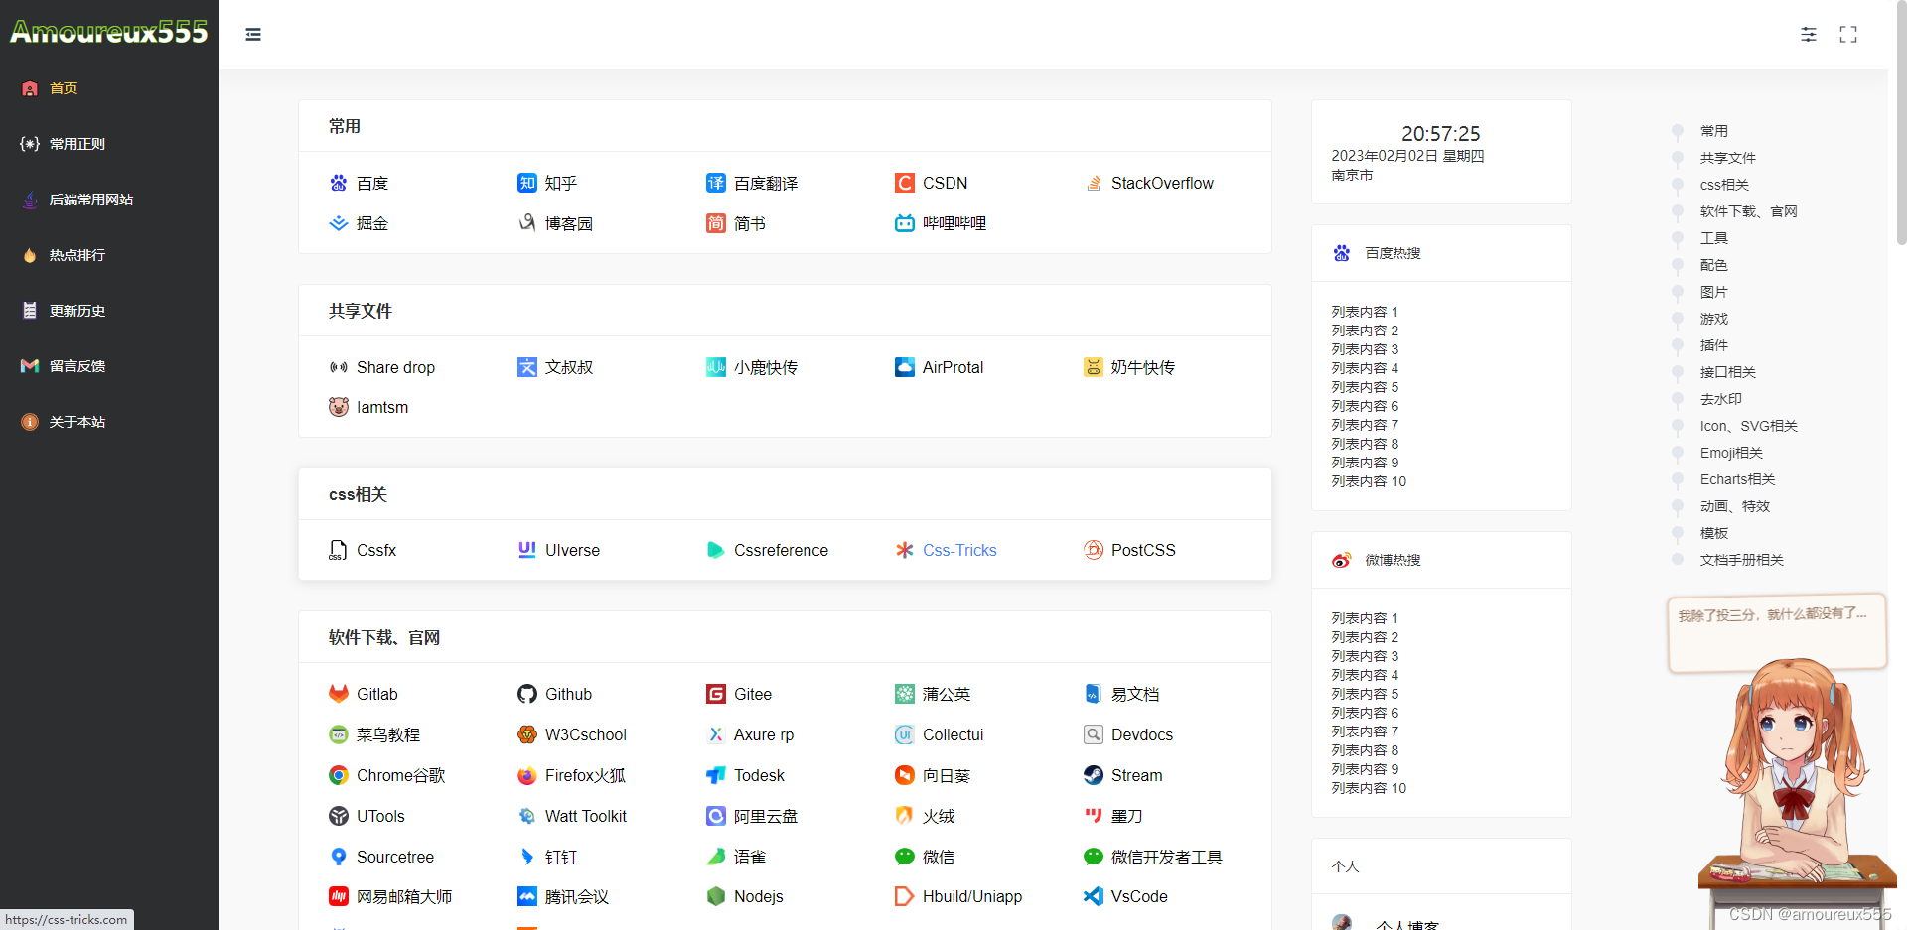The width and height of the screenshot is (1907, 930).
Task: Jump to 配色 in the anchor list
Action: (1713, 265)
